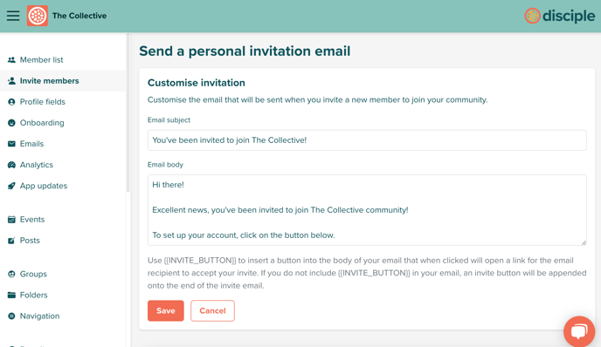
Task: Save the customised invitation
Action: pyautogui.click(x=166, y=310)
